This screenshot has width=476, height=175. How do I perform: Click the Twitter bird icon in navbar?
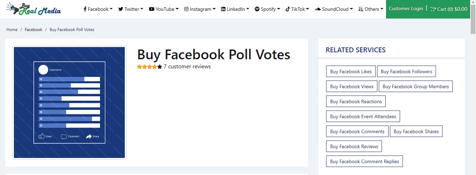(121, 9)
